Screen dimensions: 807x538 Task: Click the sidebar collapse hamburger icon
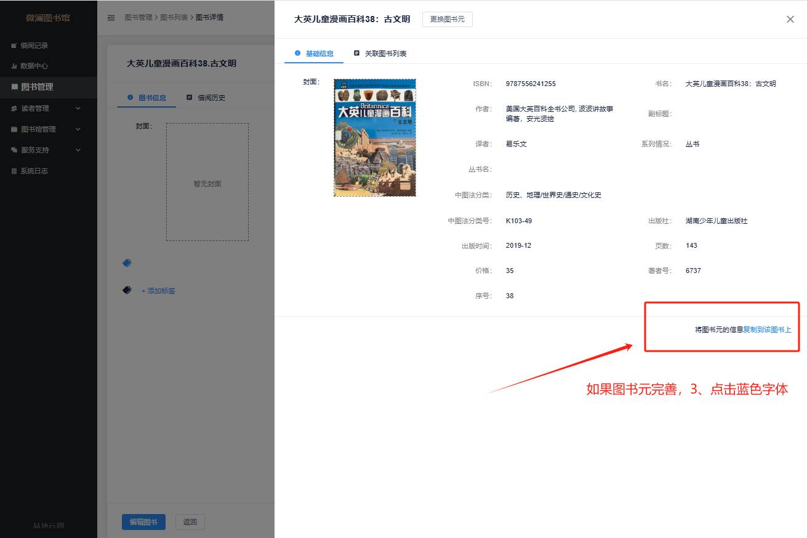coord(111,18)
